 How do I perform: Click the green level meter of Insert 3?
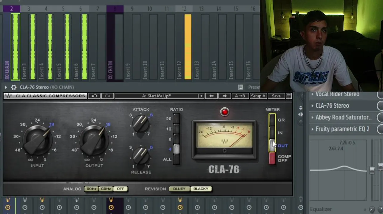tap(33, 47)
